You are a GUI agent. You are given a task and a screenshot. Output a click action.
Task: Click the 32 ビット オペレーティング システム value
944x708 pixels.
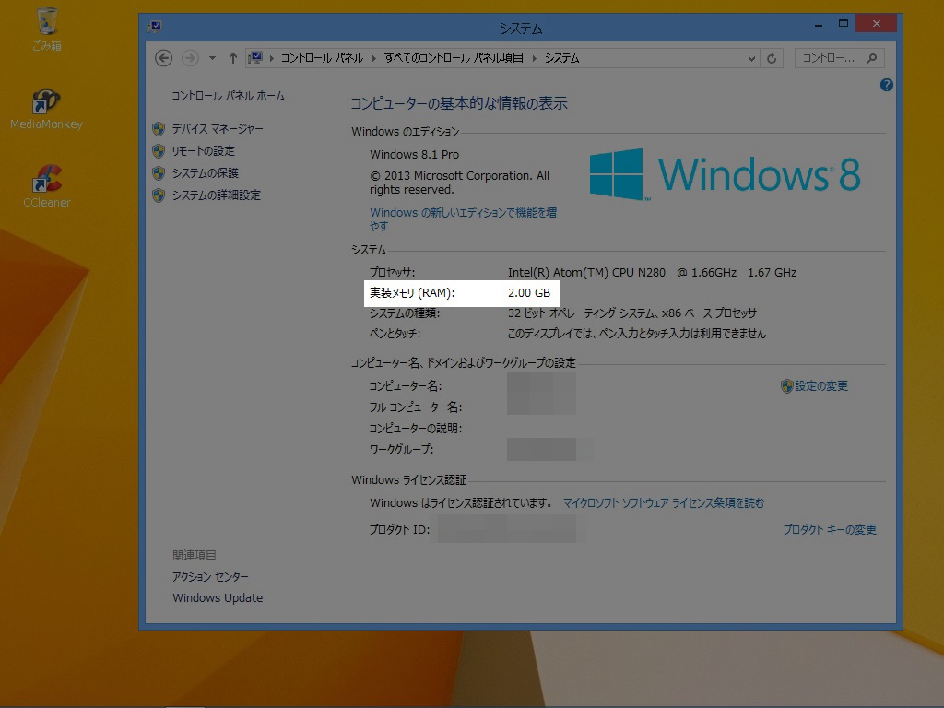click(632, 313)
